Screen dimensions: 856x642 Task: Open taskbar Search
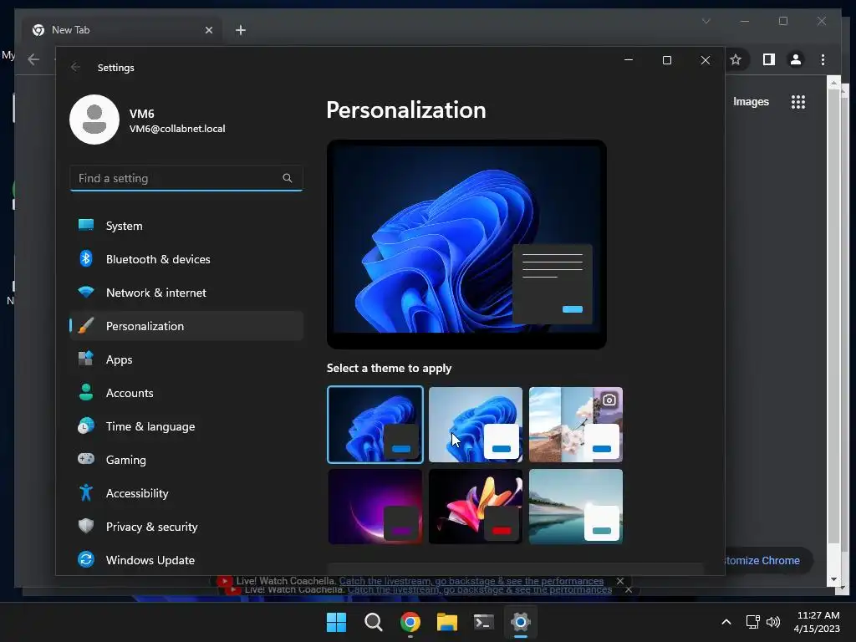click(x=374, y=622)
